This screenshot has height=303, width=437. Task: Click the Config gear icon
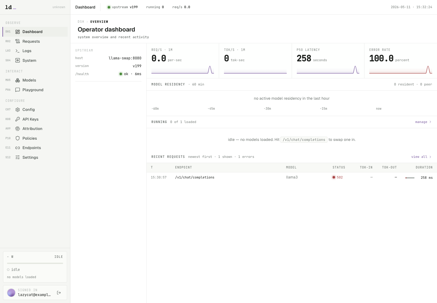coord(18,110)
